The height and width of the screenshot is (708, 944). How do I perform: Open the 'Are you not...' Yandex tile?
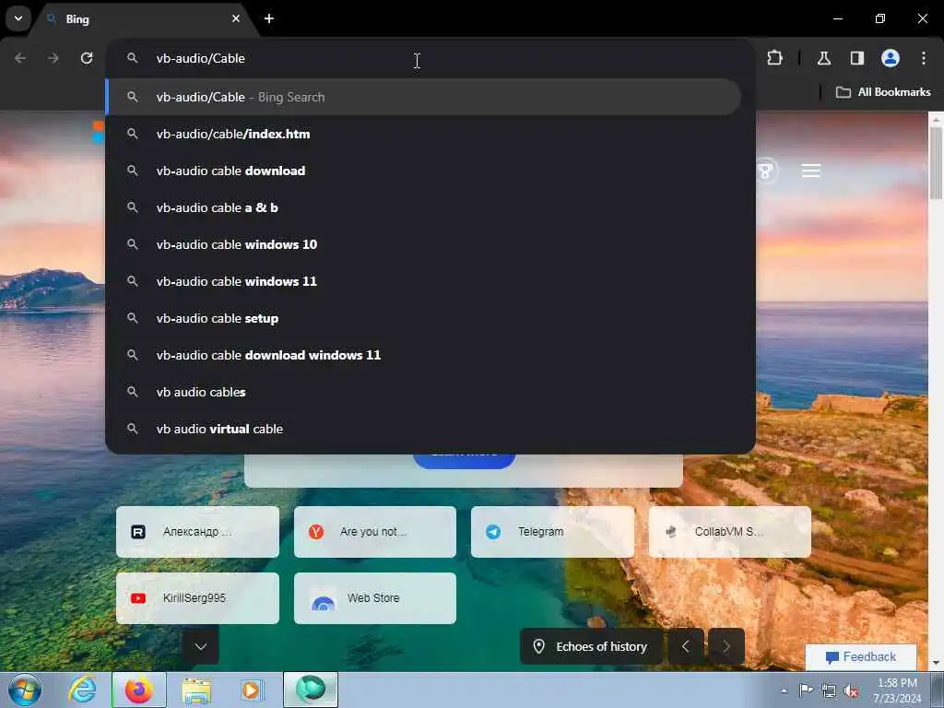pos(375,532)
